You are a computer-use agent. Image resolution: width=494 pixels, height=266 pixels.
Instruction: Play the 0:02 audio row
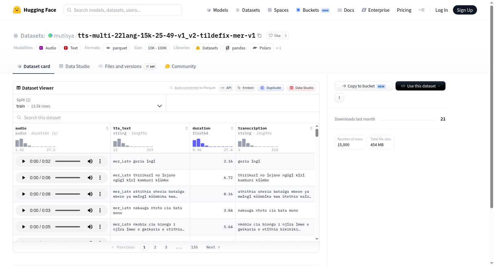click(24, 161)
